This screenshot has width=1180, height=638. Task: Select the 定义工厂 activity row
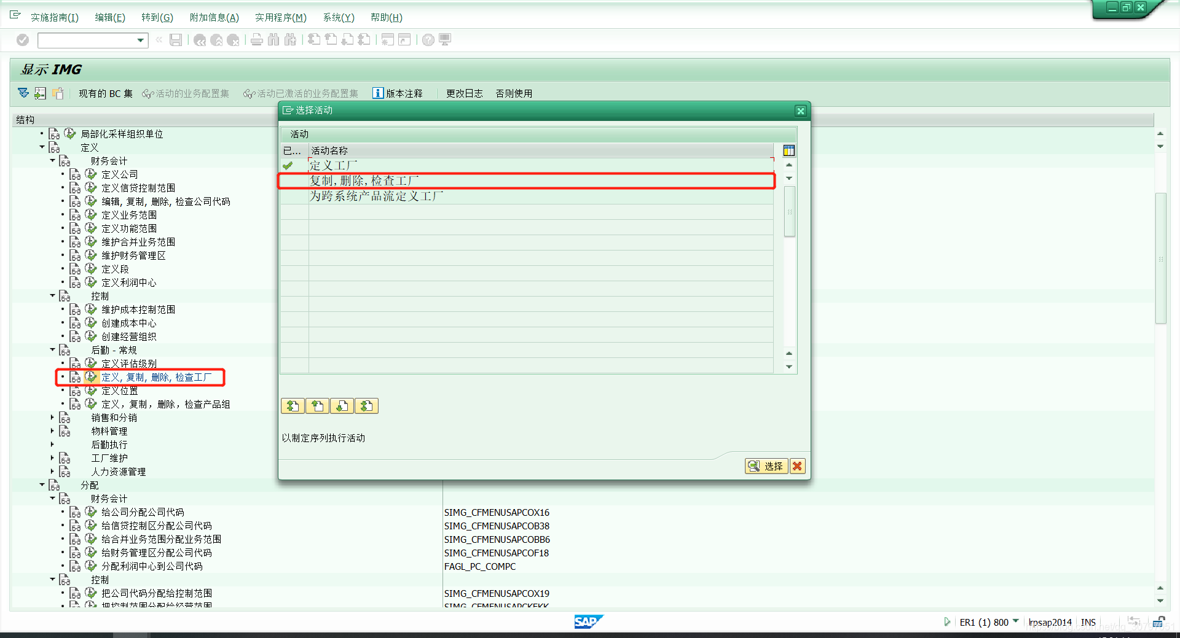(x=527, y=165)
